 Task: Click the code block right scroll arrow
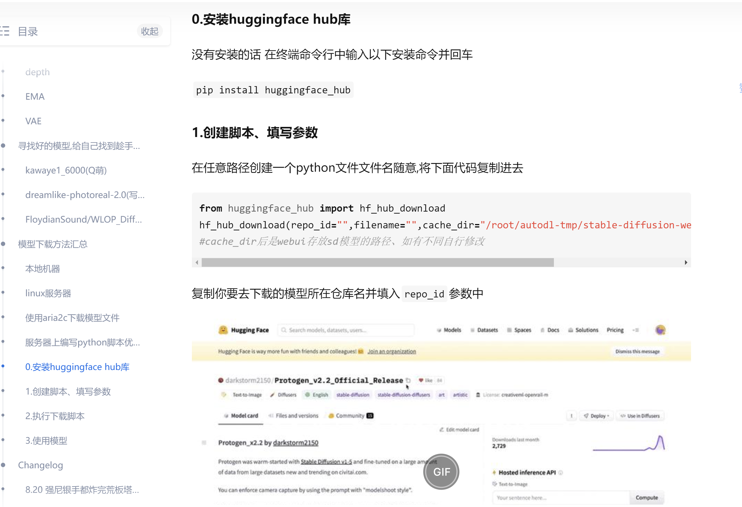(686, 262)
